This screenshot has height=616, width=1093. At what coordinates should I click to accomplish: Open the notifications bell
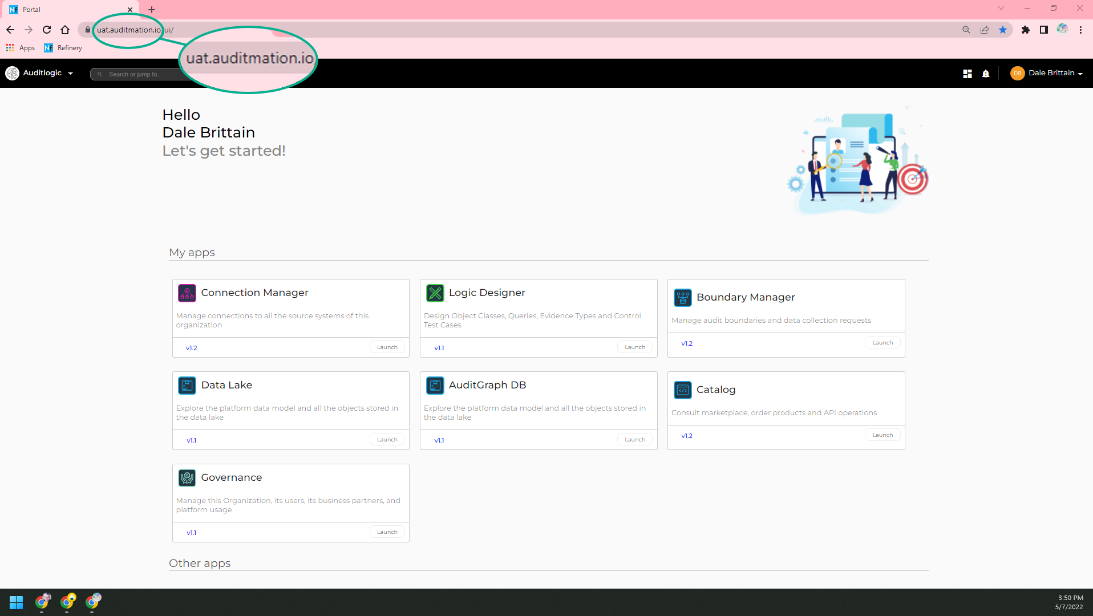[x=985, y=74]
